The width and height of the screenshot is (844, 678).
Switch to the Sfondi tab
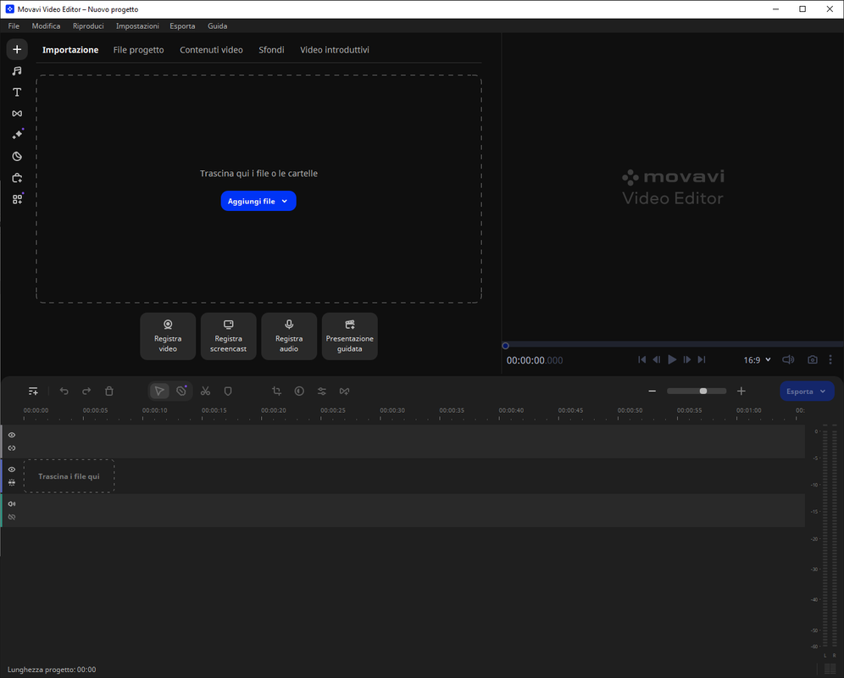click(x=271, y=49)
